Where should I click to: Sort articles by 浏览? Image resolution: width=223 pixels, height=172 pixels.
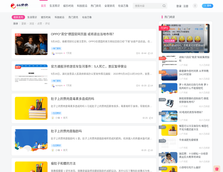point(32,24)
